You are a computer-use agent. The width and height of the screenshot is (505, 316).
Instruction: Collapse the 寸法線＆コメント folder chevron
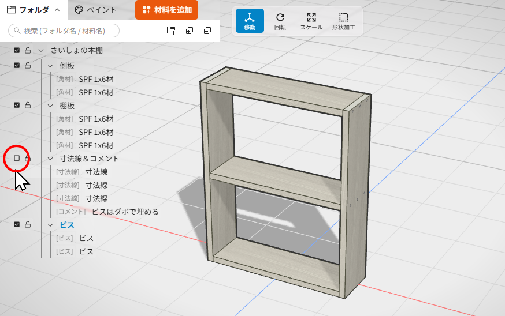tap(50, 159)
